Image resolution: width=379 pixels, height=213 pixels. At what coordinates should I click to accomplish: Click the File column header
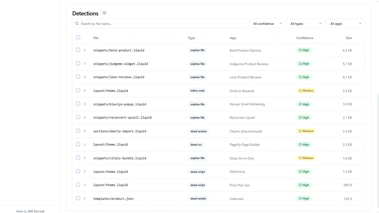pyautogui.click(x=96, y=38)
